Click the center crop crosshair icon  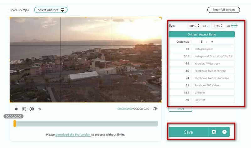pos(234,26)
